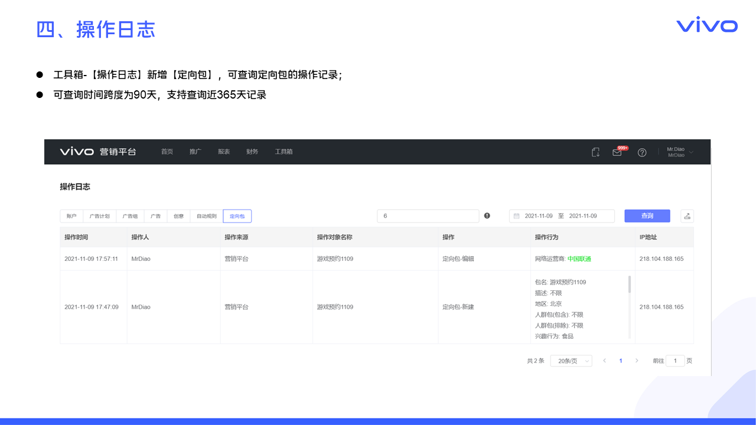Screen dimensions: 756x425
Task: Select the 自动规则 tab
Action: coord(207,216)
